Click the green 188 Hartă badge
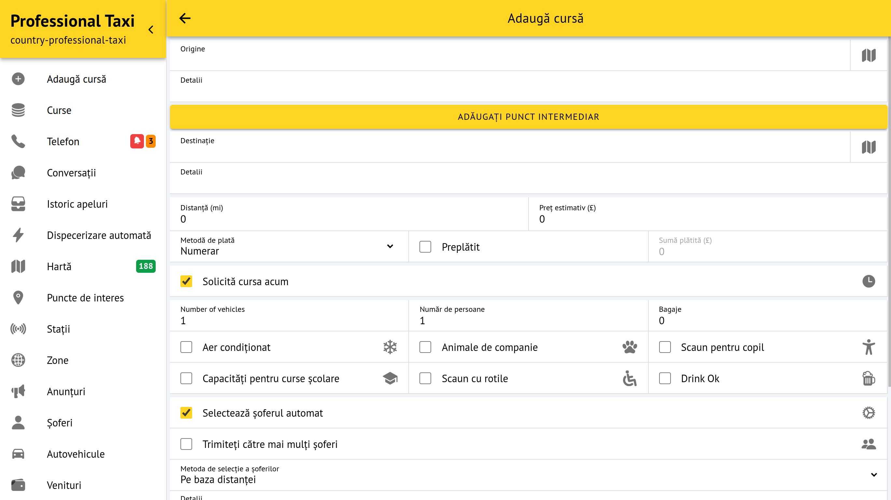 [x=146, y=266]
